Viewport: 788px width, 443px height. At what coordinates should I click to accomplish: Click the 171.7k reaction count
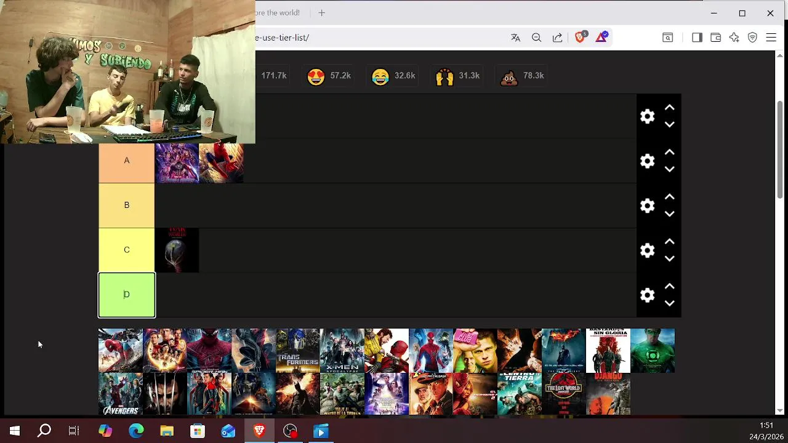273,76
